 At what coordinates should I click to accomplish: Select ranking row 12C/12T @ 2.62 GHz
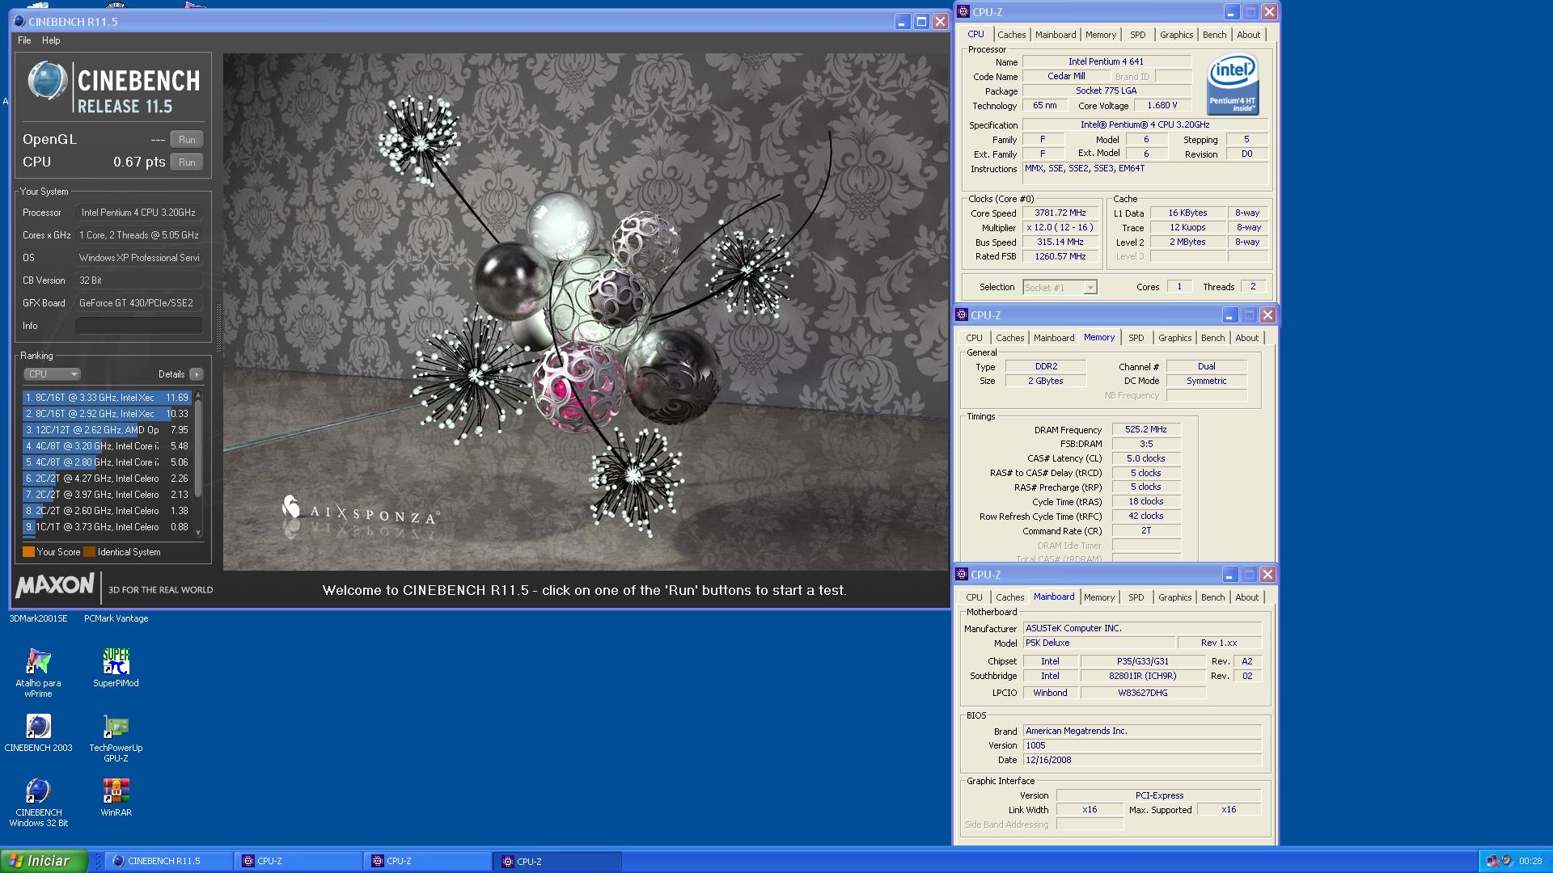(x=107, y=430)
